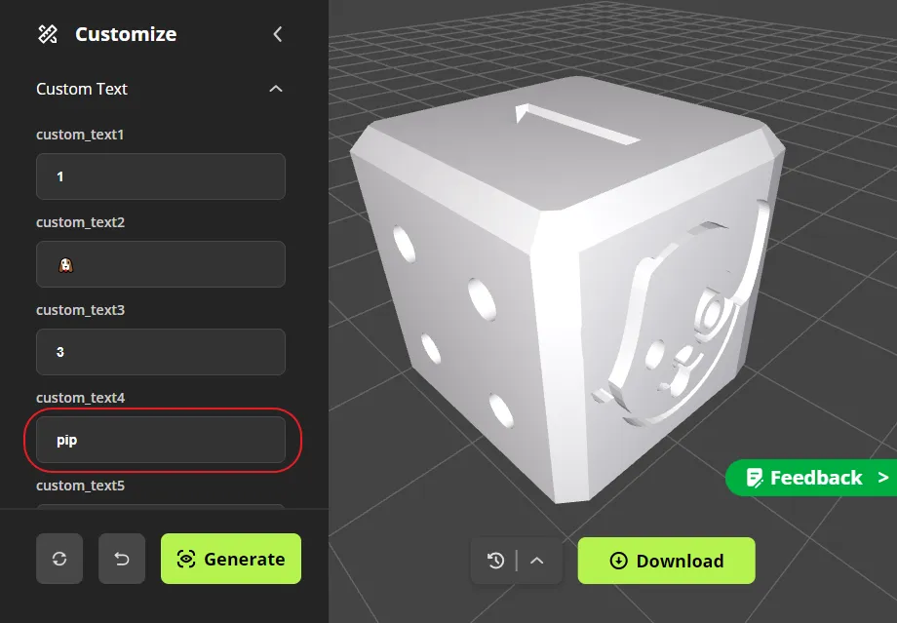This screenshot has width=897, height=623.
Task: Select the Custom Text section header
Action: pyautogui.click(x=82, y=88)
